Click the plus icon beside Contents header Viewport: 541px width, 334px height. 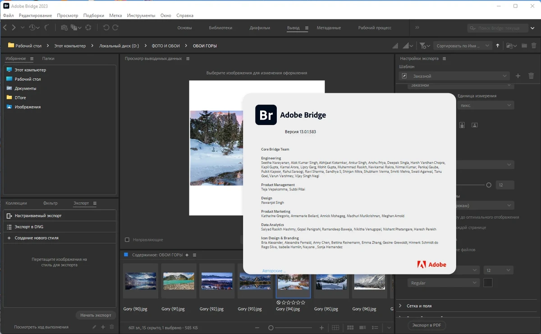tap(187, 255)
